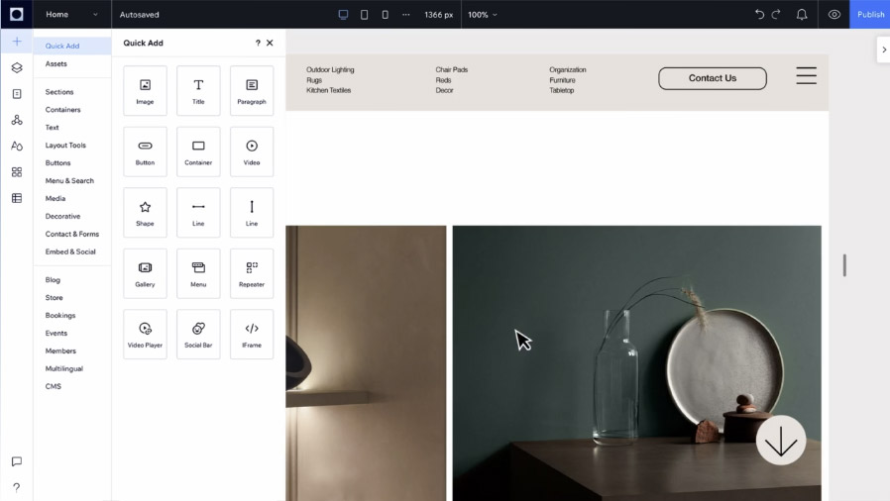The height and width of the screenshot is (501, 890).
Task: Select Contact & Forms category
Action: 72,234
